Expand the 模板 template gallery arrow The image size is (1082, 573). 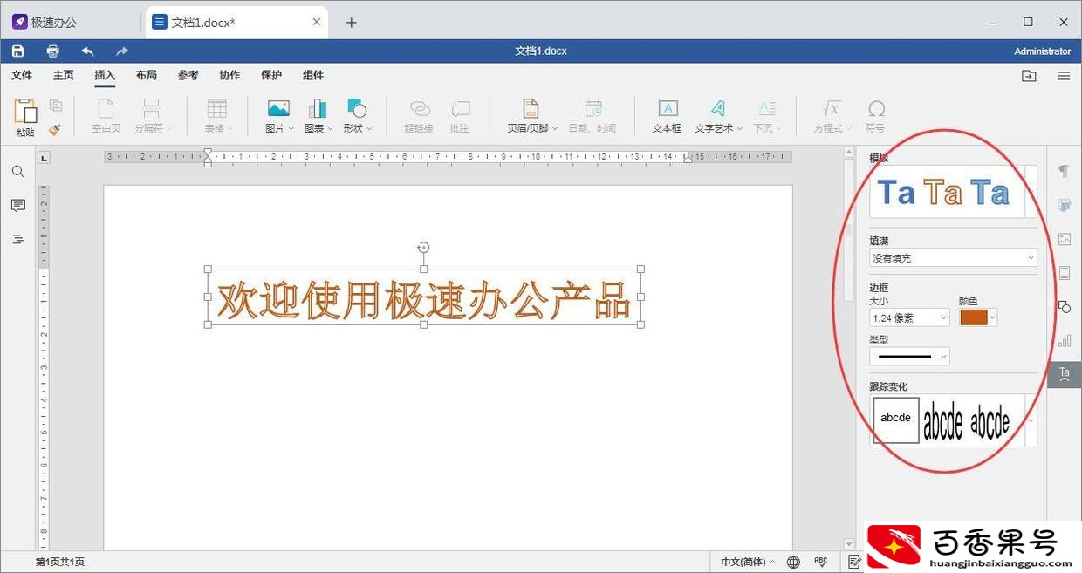[x=1032, y=192]
